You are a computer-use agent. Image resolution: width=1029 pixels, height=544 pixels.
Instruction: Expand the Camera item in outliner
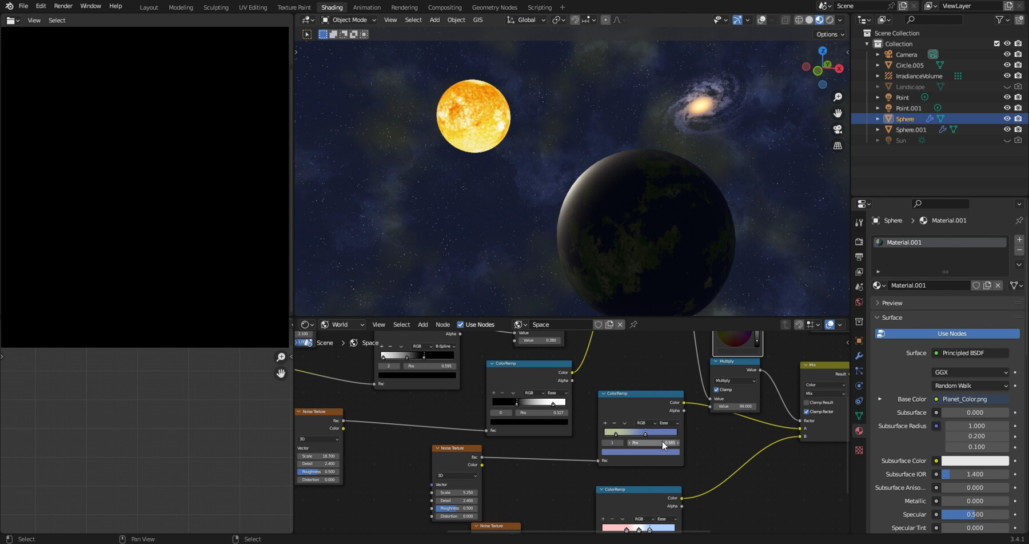click(x=878, y=54)
